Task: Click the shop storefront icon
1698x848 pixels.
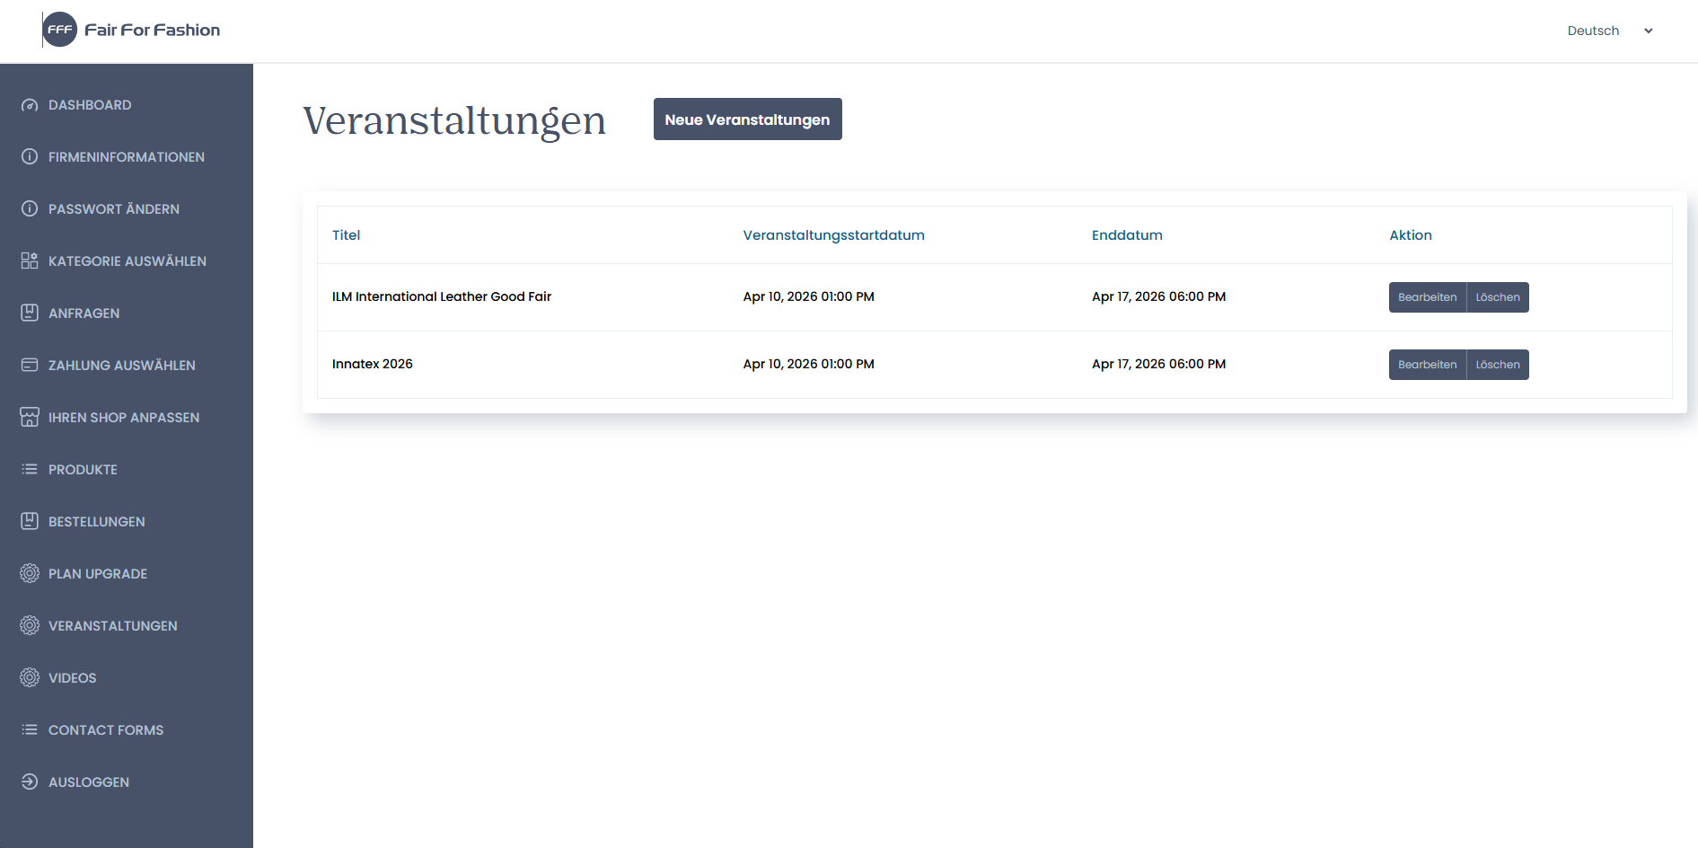Action: [x=30, y=418]
